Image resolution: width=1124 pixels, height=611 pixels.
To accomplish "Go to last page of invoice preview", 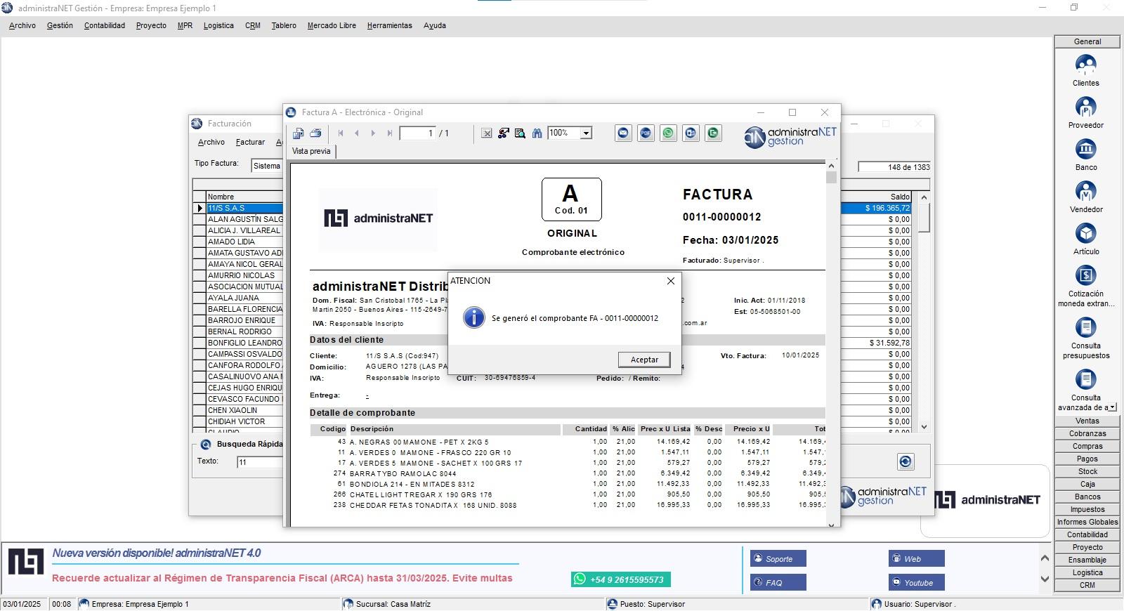I will pos(389,133).
